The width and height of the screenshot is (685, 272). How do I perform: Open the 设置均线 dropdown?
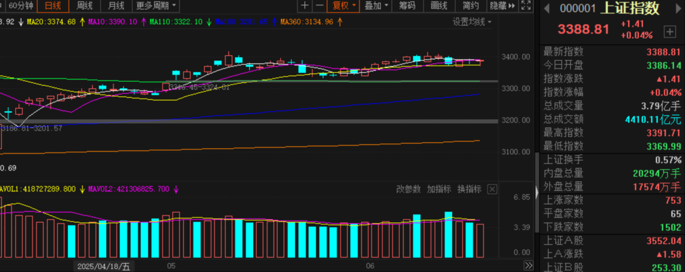[x=472, y=22]
